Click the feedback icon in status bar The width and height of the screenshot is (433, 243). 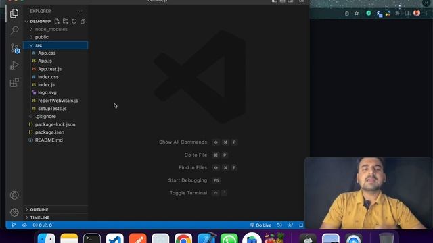[290, 225]
